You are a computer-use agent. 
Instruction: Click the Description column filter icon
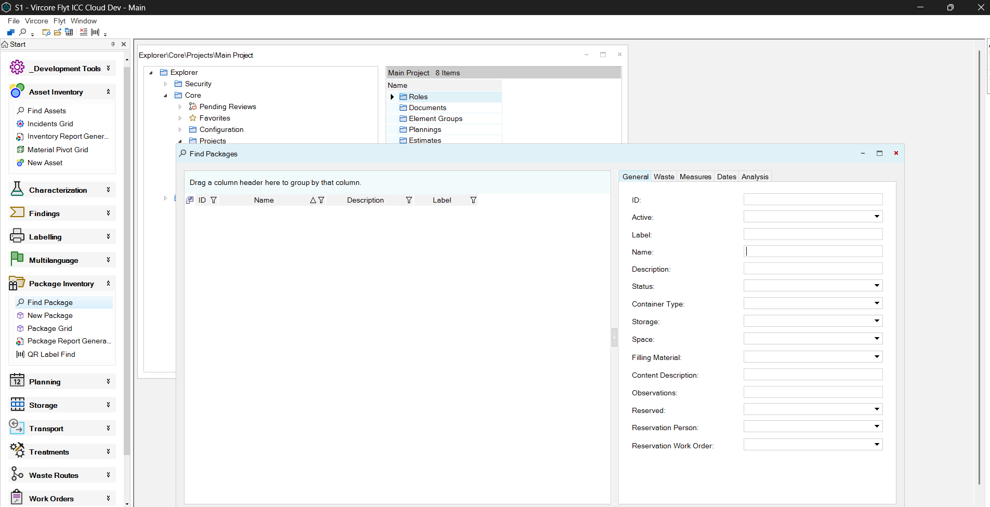click(409, 200)
